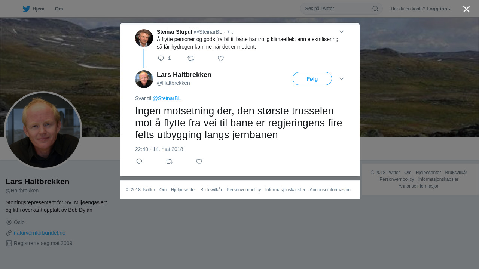Click the Twitter bird Hjem icon
This screenshot has height=269, width=479.
pyautogui.click(x=26, y=9)
